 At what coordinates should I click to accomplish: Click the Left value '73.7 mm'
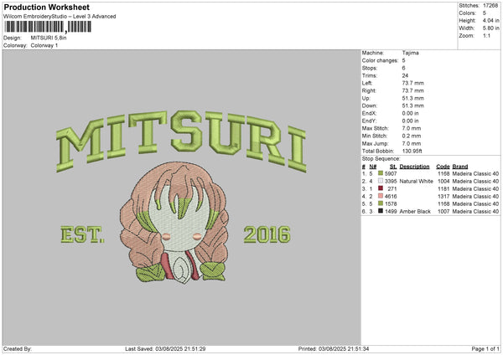tap(412, 83)
